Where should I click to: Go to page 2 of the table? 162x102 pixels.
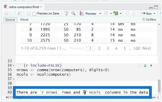pos(99,49)
